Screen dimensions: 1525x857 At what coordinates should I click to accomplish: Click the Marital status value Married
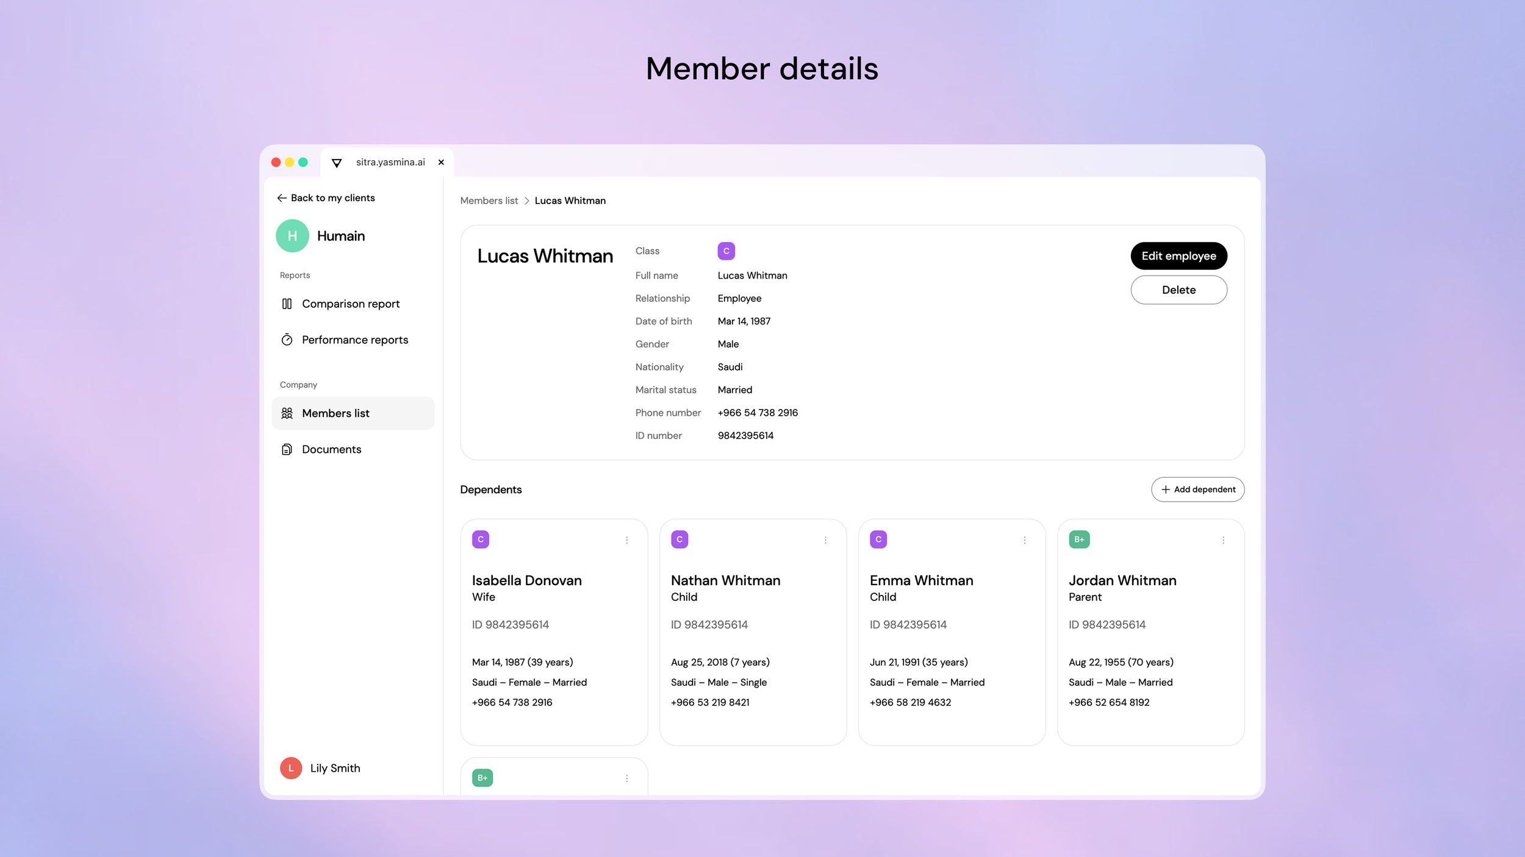click(734, 389)
